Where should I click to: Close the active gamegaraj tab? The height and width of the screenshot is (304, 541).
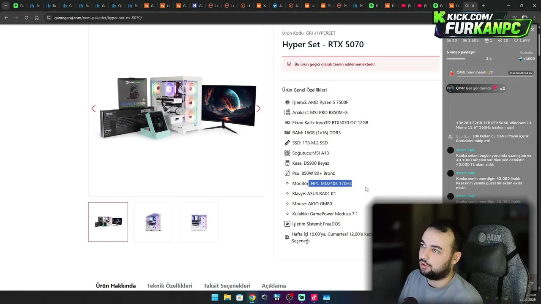tap(473, 5)
